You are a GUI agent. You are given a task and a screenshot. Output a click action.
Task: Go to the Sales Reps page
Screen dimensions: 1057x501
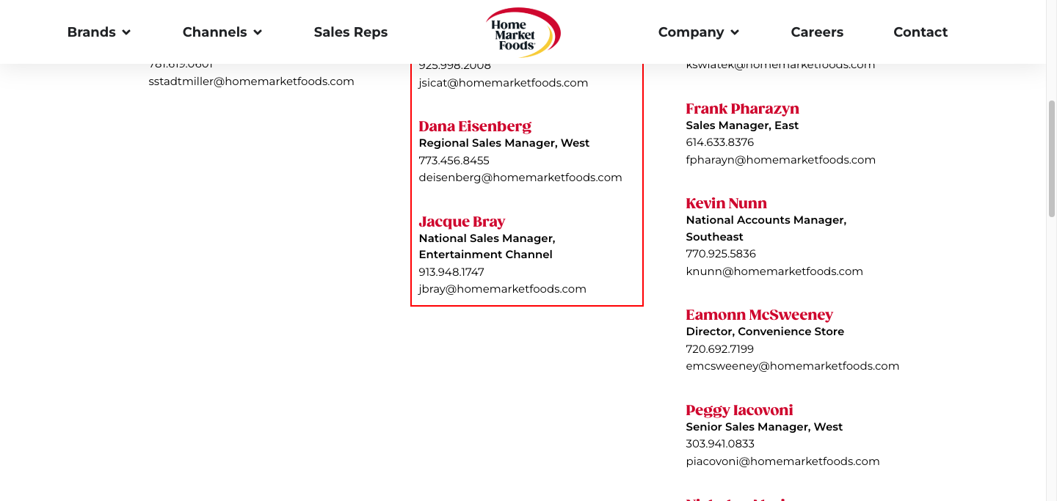[350, 32]
